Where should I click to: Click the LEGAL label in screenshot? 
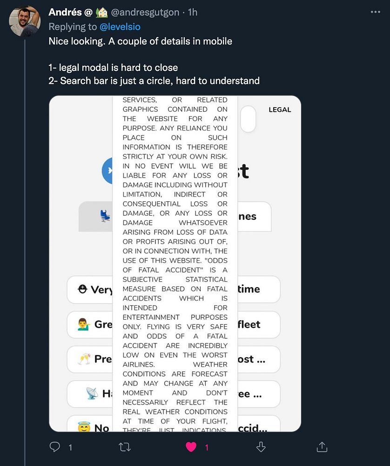click(x=280, y=110)
